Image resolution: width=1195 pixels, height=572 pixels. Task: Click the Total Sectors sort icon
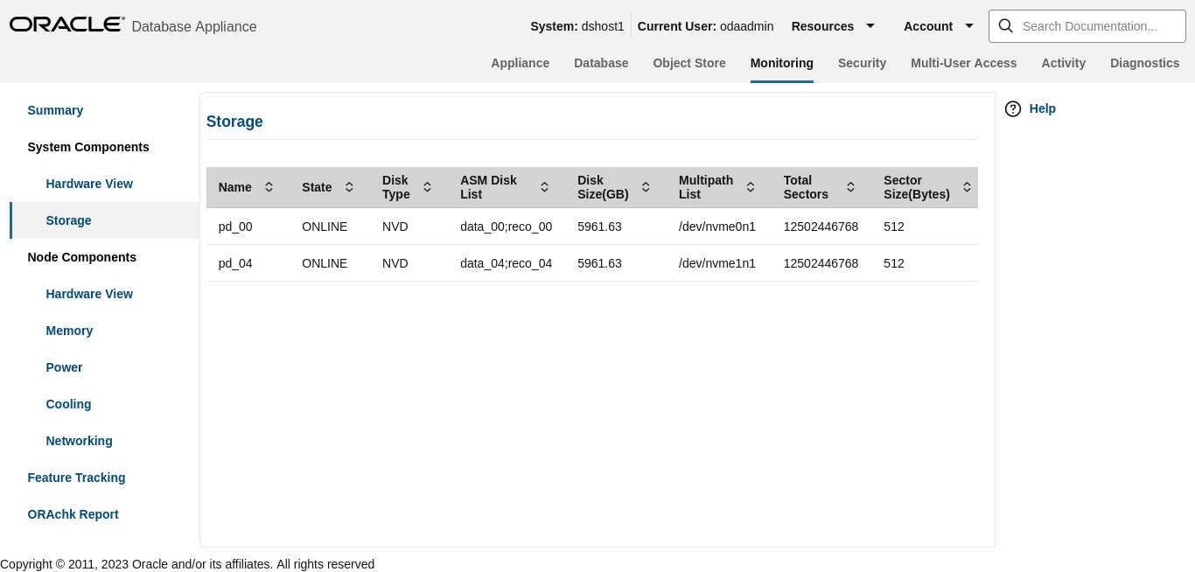coord(850,186)
